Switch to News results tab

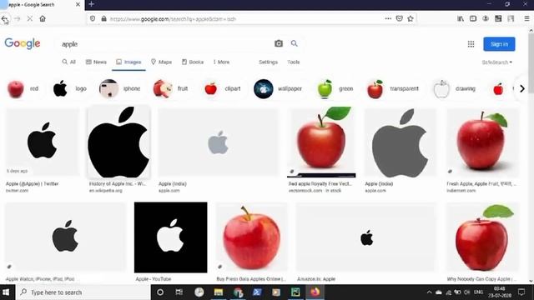point(96,62)
